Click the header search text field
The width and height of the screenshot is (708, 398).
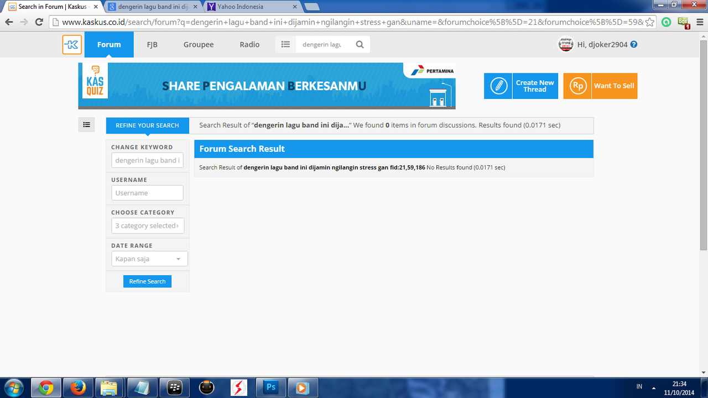click(x=323, y=45)
